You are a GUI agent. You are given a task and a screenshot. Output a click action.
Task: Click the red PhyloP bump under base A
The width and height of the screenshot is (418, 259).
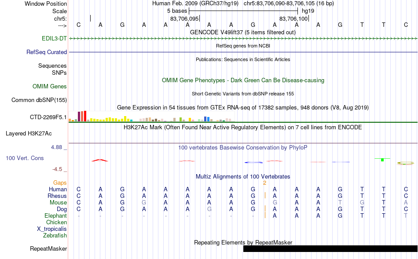click(100, 160)
